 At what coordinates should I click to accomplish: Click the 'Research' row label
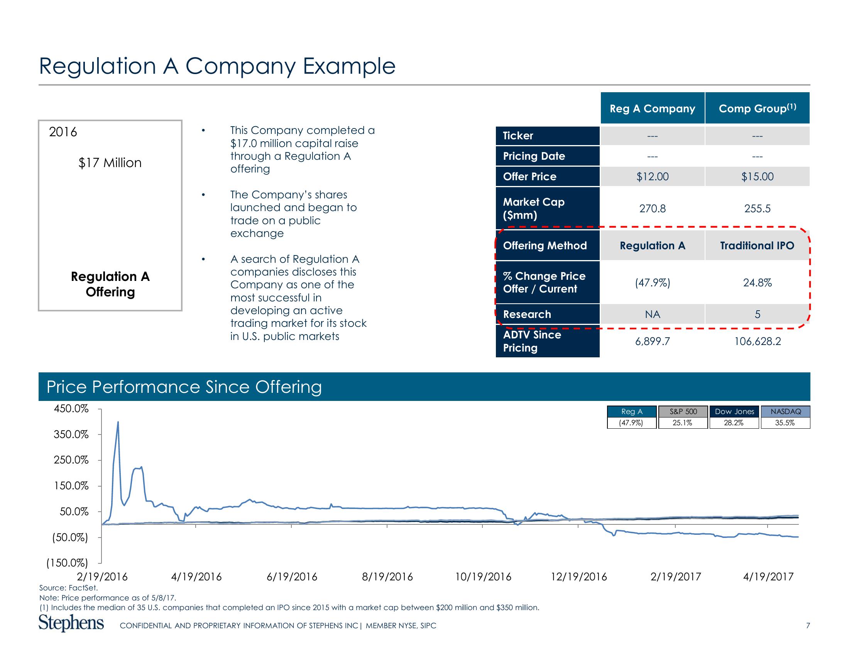coord(547,314)
